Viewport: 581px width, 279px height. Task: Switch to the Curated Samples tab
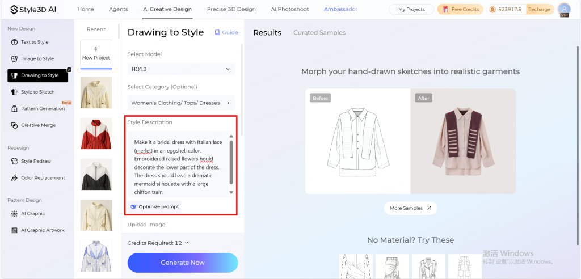tap(319, 32)
